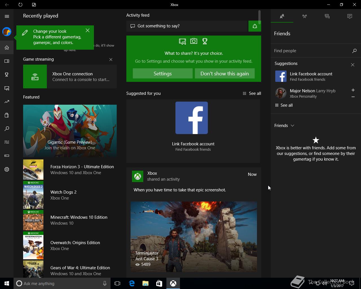The width and height of the screenshot is (361, 289).
Task: Click the activity feed scrollbar
Action: (x=259, y=17)
